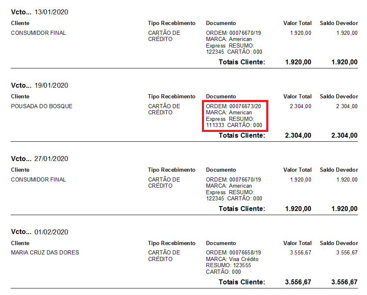This screenshot has width=367, height=295.
Task: Select CARTÃO DE CRÉDITO in Maria Cruz row
Action: coord(164,256)
